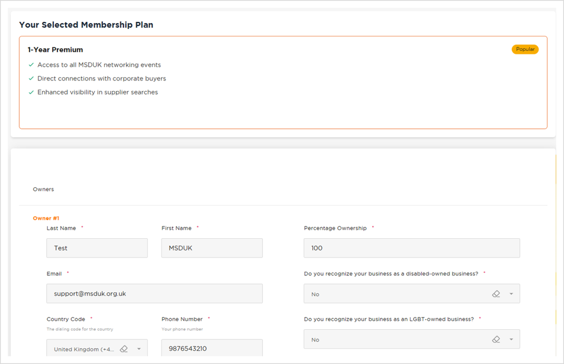Click the Email field label
Viewport: 564px width, 364px height.
(x=54, y=274)
